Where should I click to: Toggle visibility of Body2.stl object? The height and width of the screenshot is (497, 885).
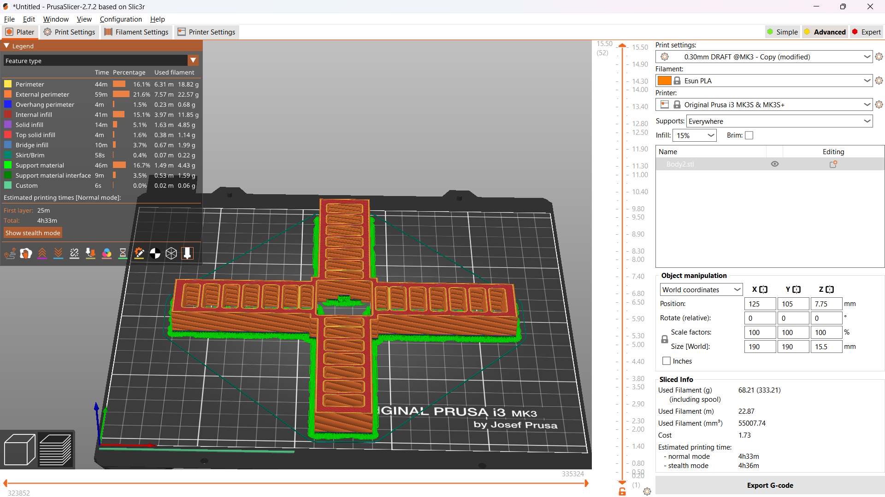tap(774, 164)
